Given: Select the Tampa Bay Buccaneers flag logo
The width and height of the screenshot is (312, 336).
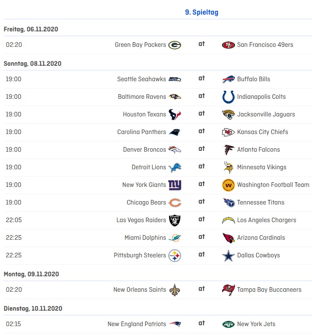Looking at the screenshot, I should 229,290.
